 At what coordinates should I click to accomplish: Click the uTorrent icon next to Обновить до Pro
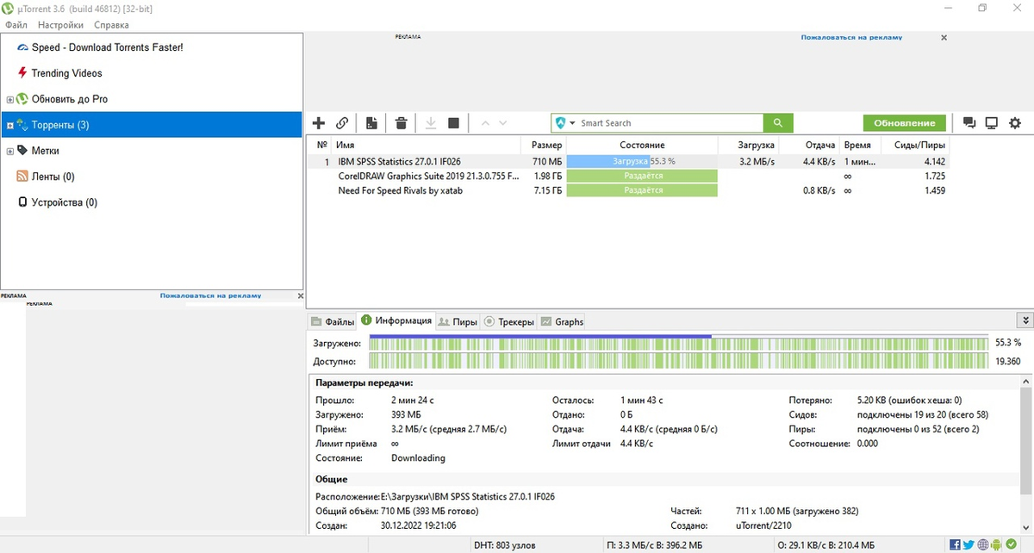coord(23,99)
